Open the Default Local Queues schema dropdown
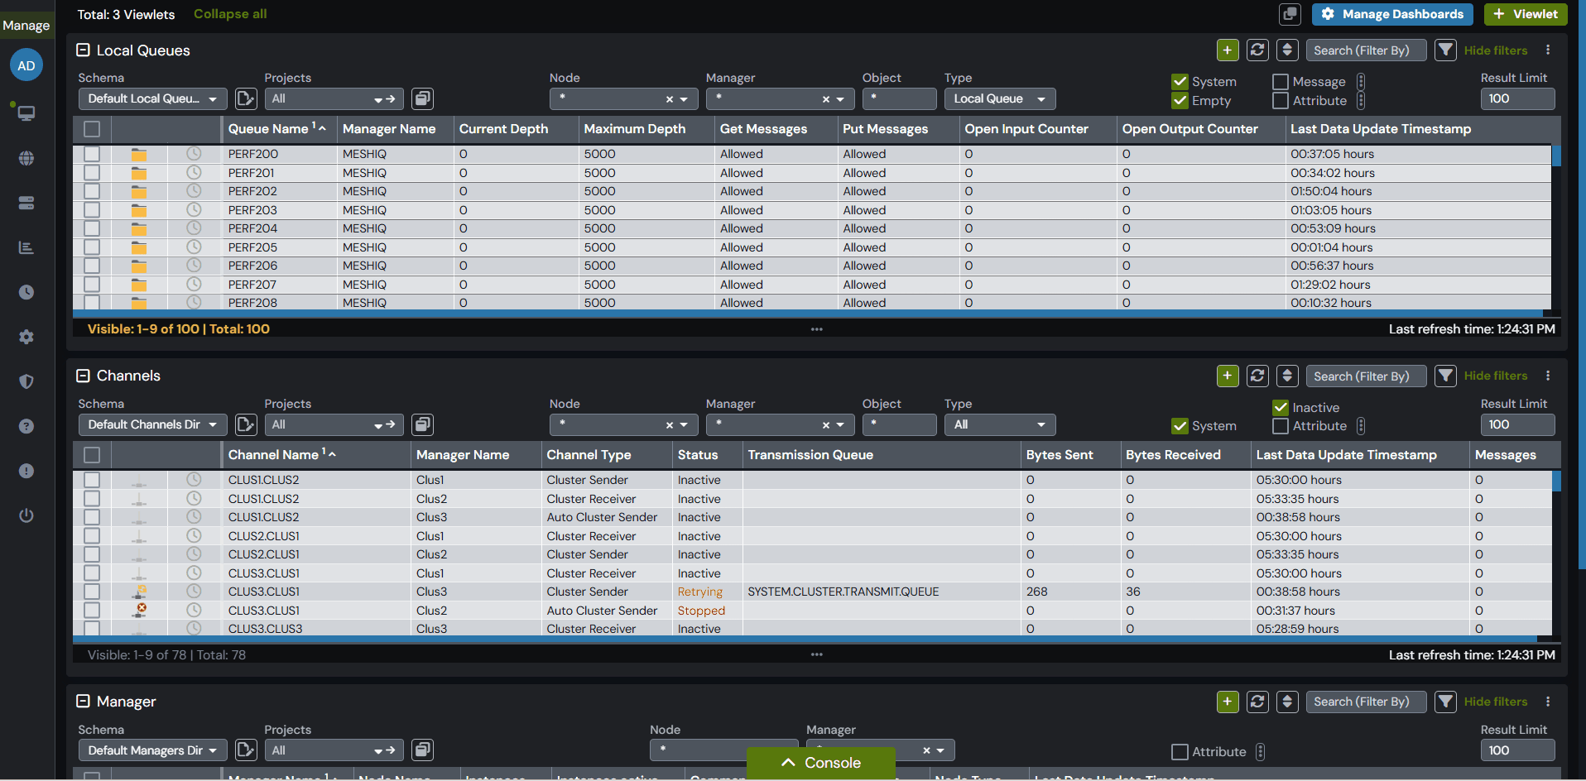The height and width of the screenshot is (781, 1586). click(x=153, y=98)
